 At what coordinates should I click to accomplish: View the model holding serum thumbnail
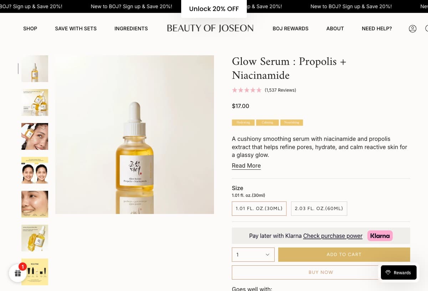click(x=35, y=136)
